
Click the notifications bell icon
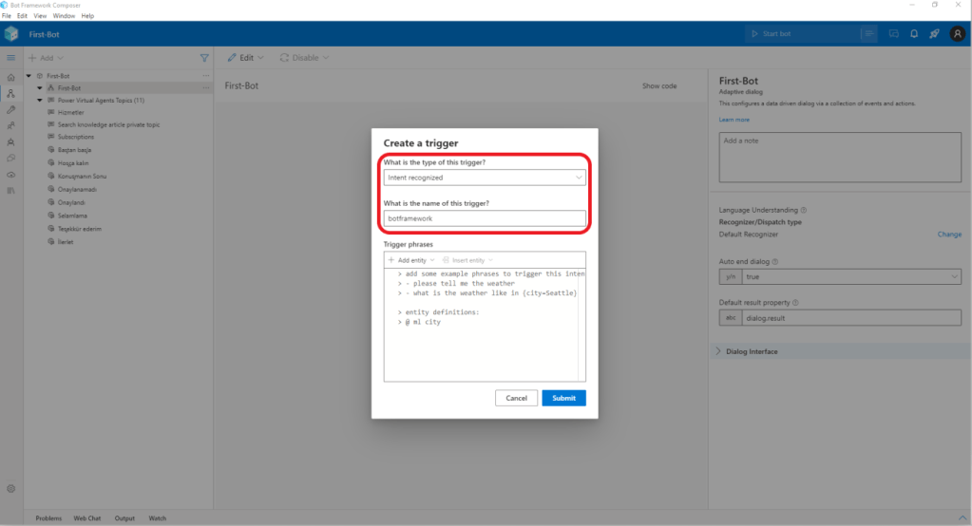click(x=914, y=34)
